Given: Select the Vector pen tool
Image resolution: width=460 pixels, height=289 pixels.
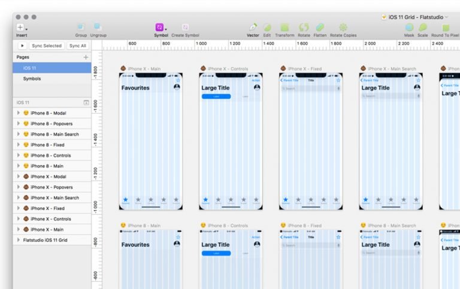Looking at the screenshot, I should (253, 28).
